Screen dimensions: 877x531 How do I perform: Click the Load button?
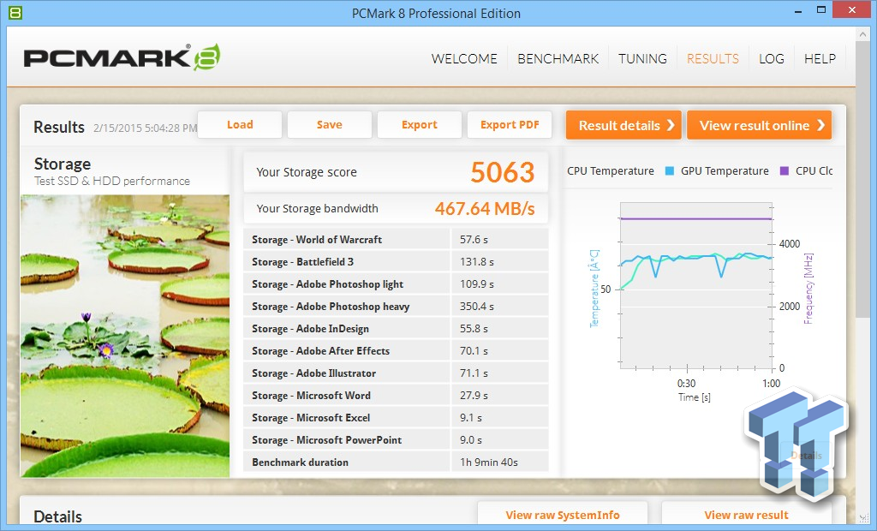(240, 125)
